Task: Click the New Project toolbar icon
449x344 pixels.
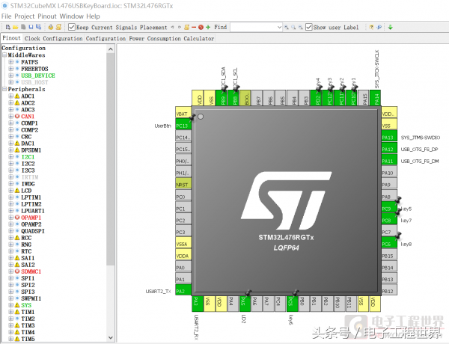Action: point(8,27)
